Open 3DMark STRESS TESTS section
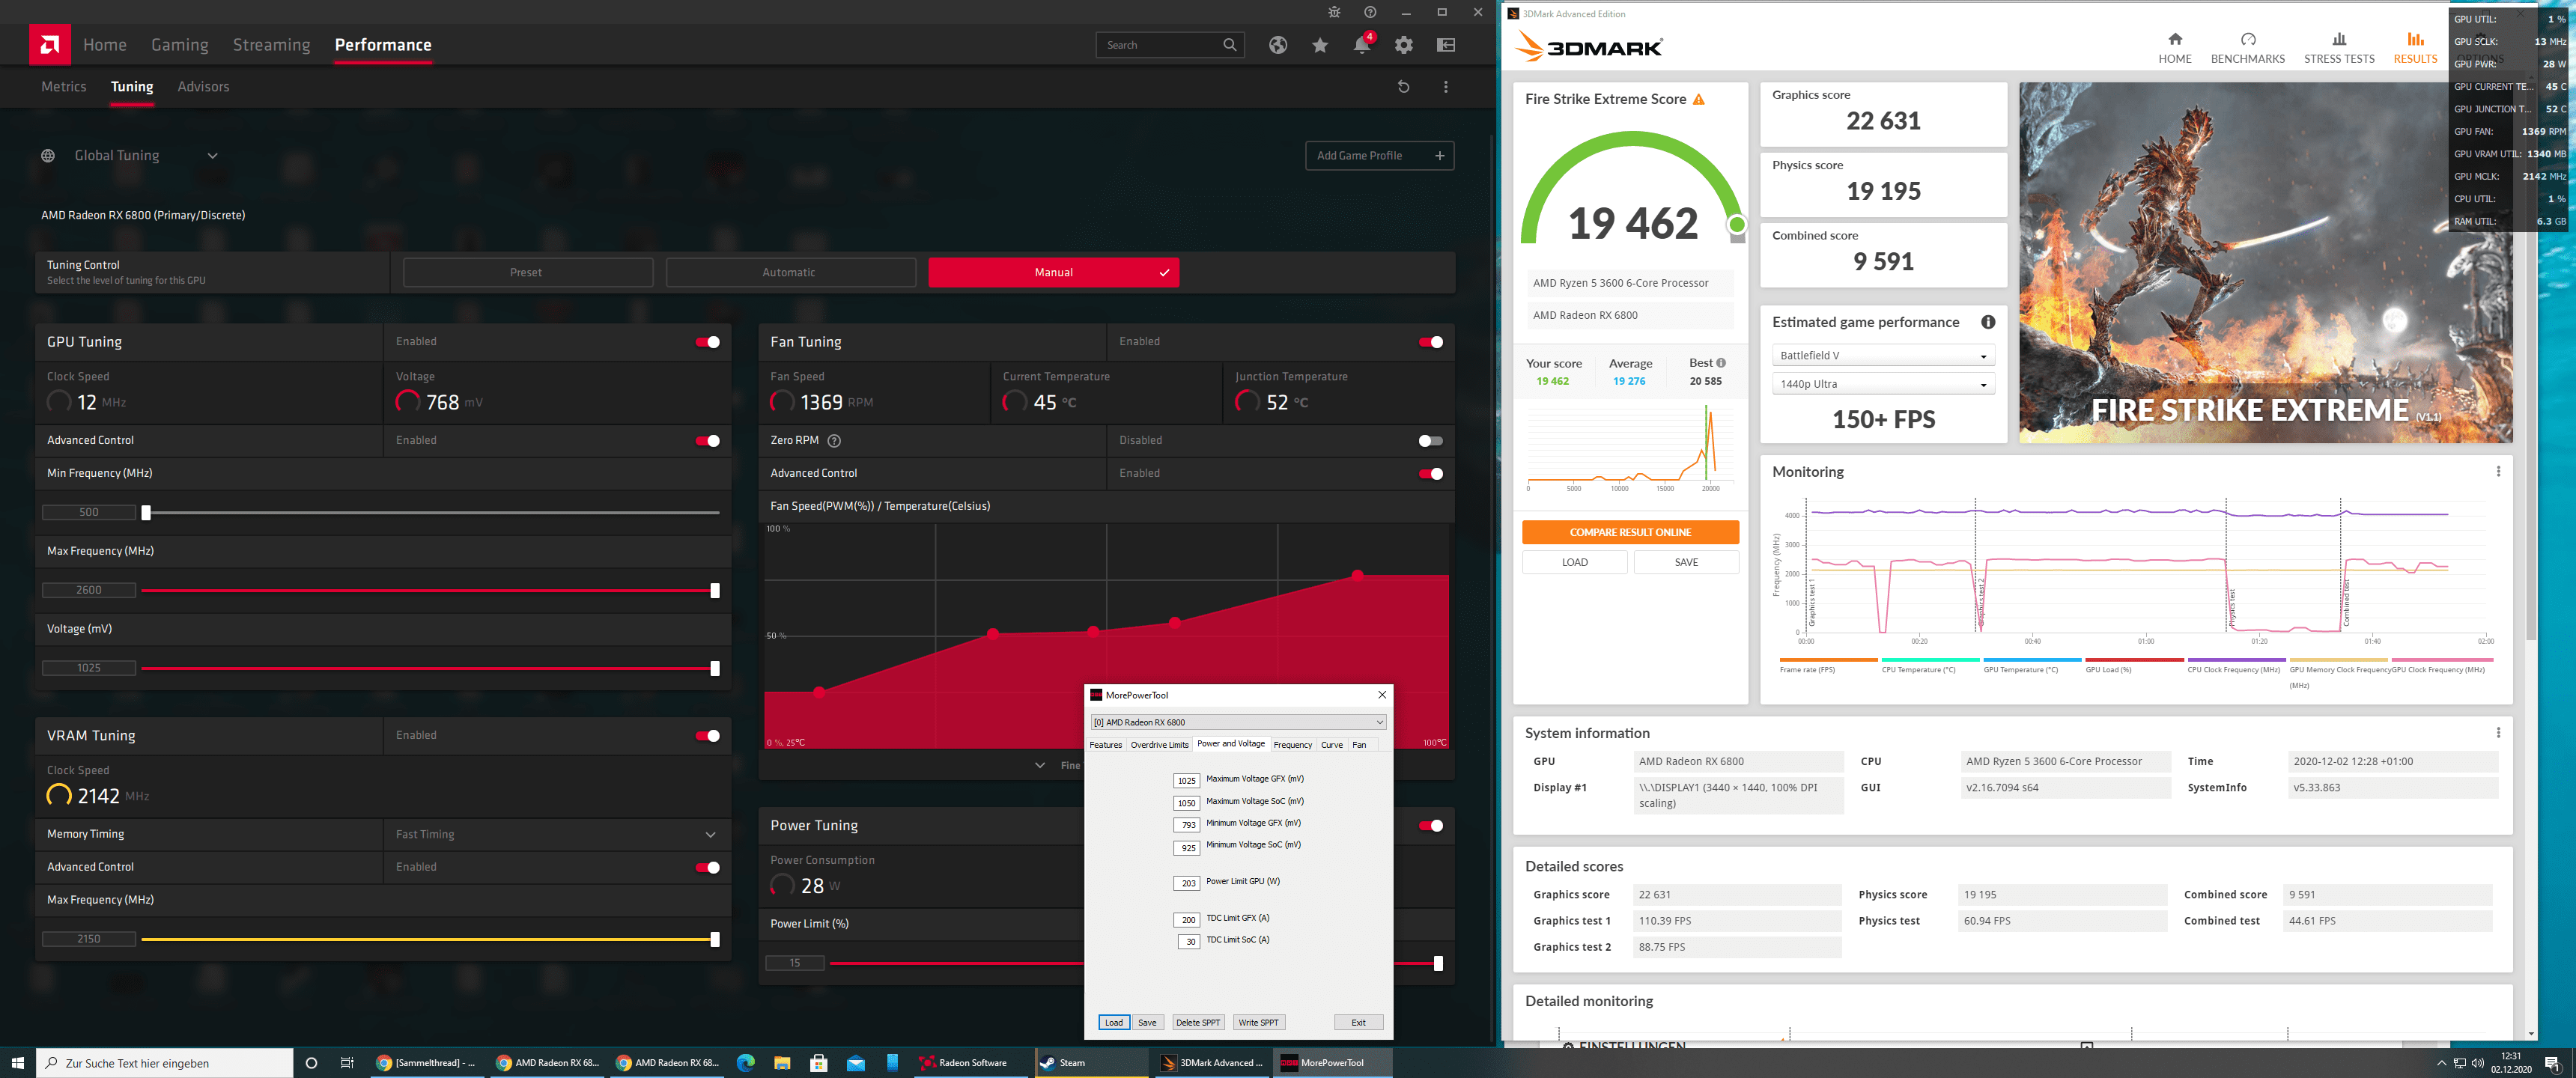 click(x=2339, y=48)
